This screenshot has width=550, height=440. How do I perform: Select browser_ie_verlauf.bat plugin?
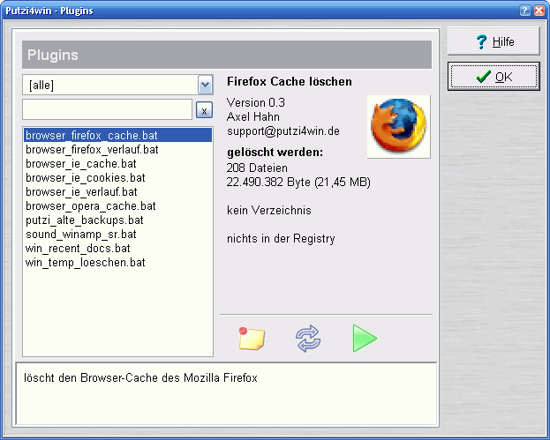click(x=118, y=191)
